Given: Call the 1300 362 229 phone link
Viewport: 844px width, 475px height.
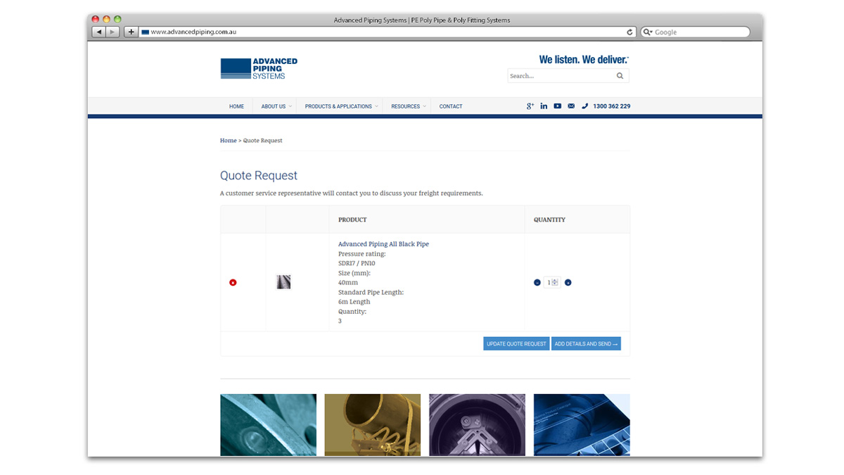Looking at the screenshot, I should tap(611, 106).
